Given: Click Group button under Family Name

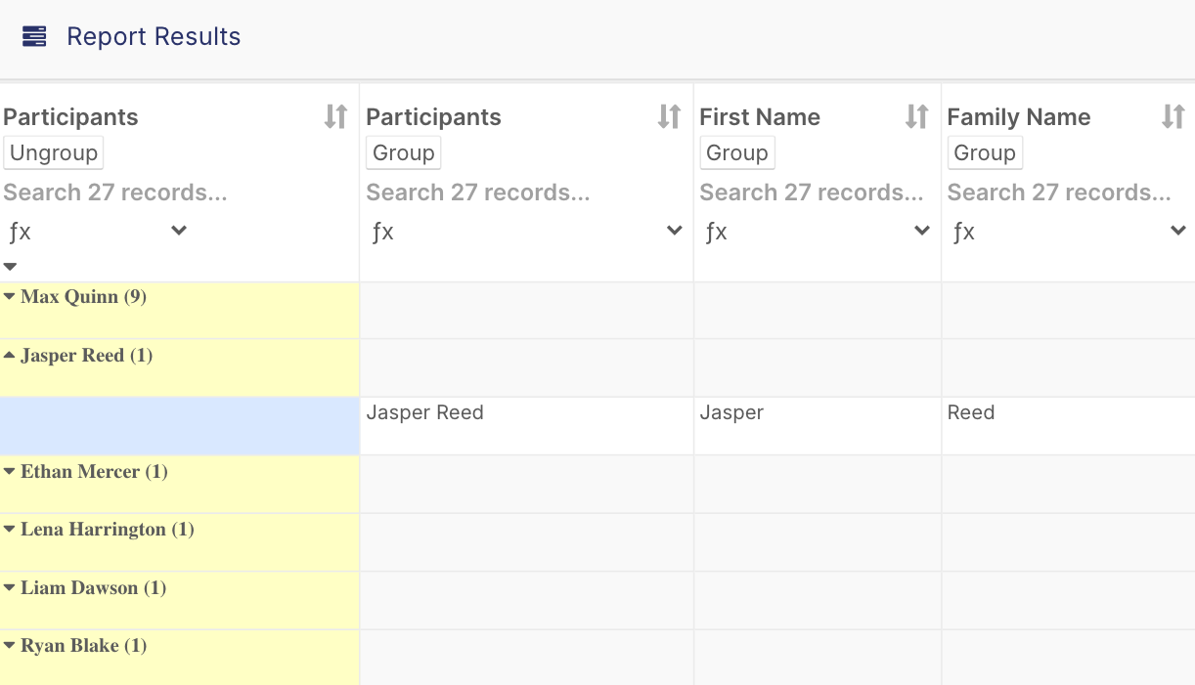Looking at the screenshot, I should (985, 153).
